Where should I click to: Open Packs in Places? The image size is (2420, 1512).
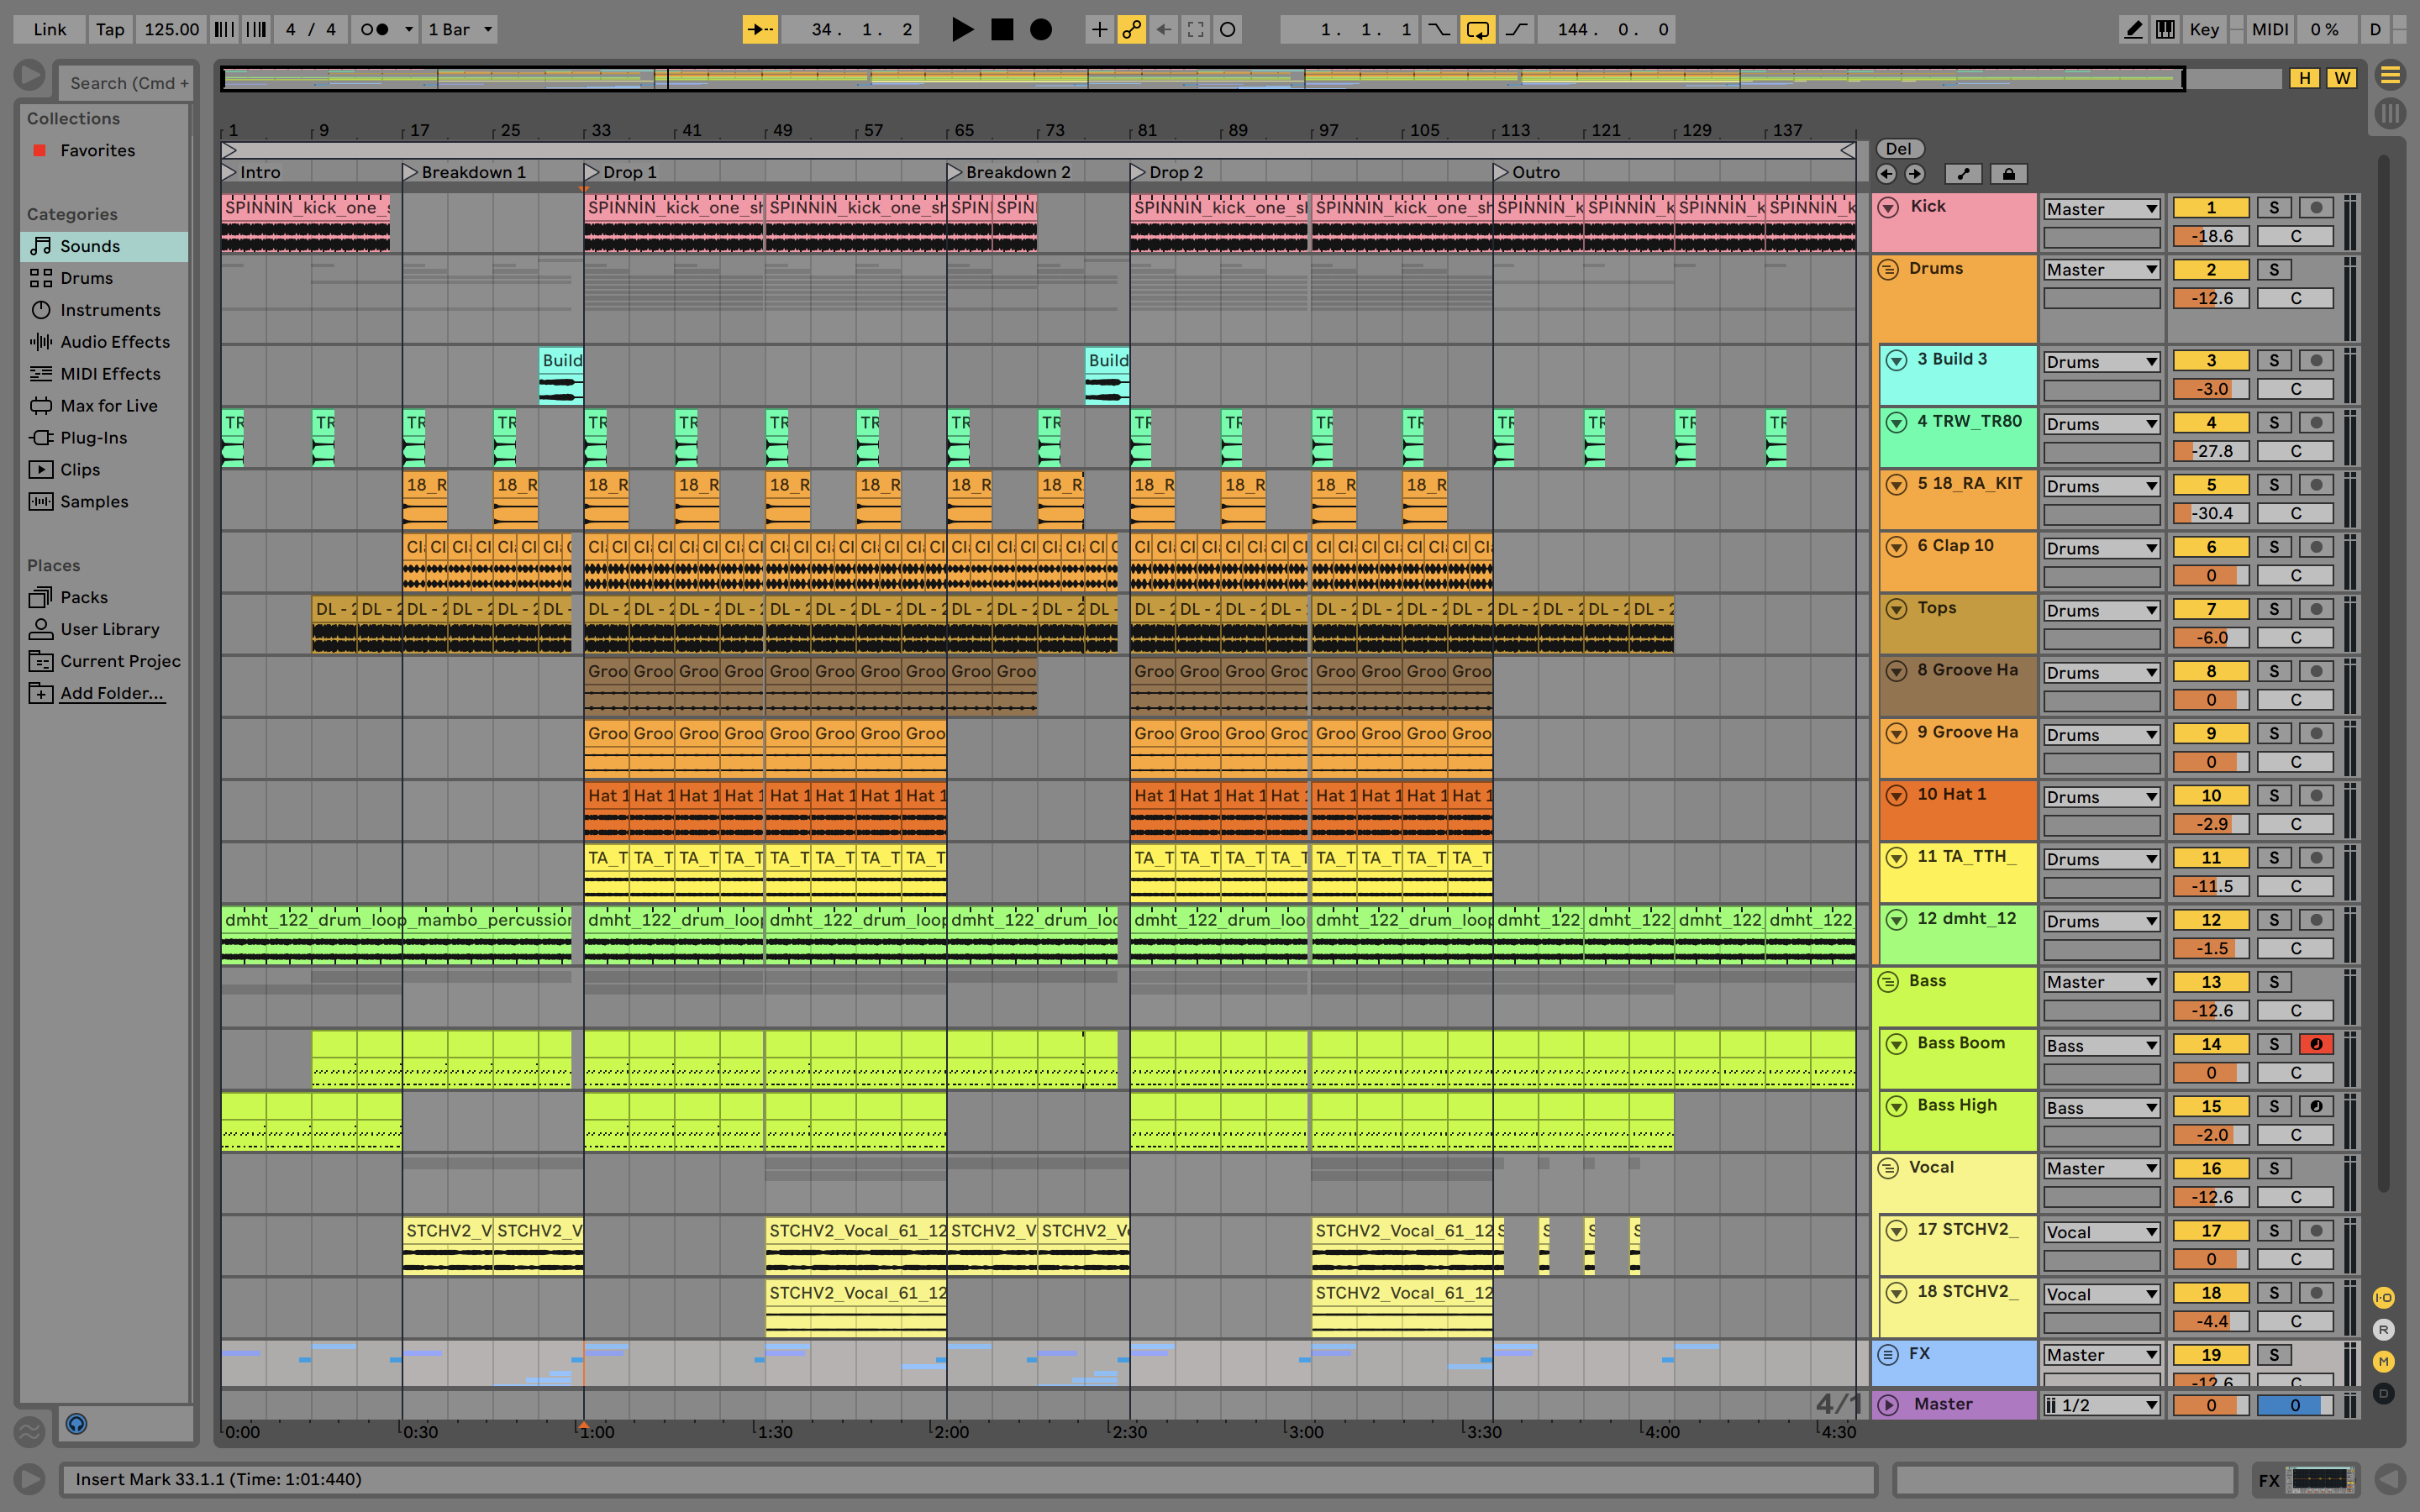pyautogui.click(x=84, y=597)
